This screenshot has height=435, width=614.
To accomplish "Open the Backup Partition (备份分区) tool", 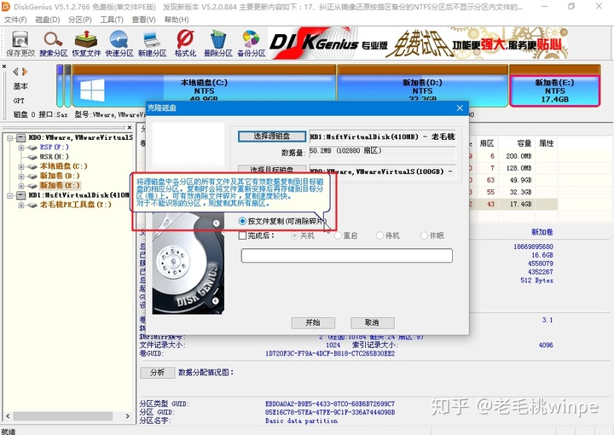I will (251, 43).
